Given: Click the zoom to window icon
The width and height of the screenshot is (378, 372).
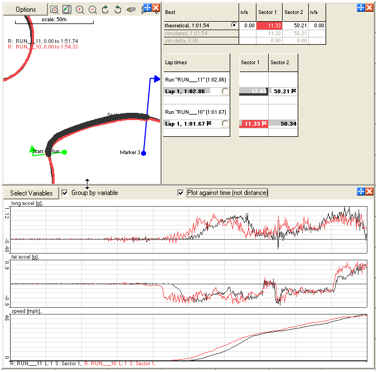Looking at the screenshot, I should pos(55,9).
